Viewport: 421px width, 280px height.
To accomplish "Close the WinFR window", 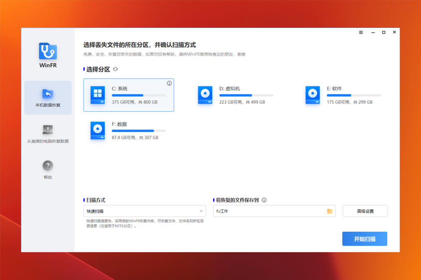I will coord(394,32).
